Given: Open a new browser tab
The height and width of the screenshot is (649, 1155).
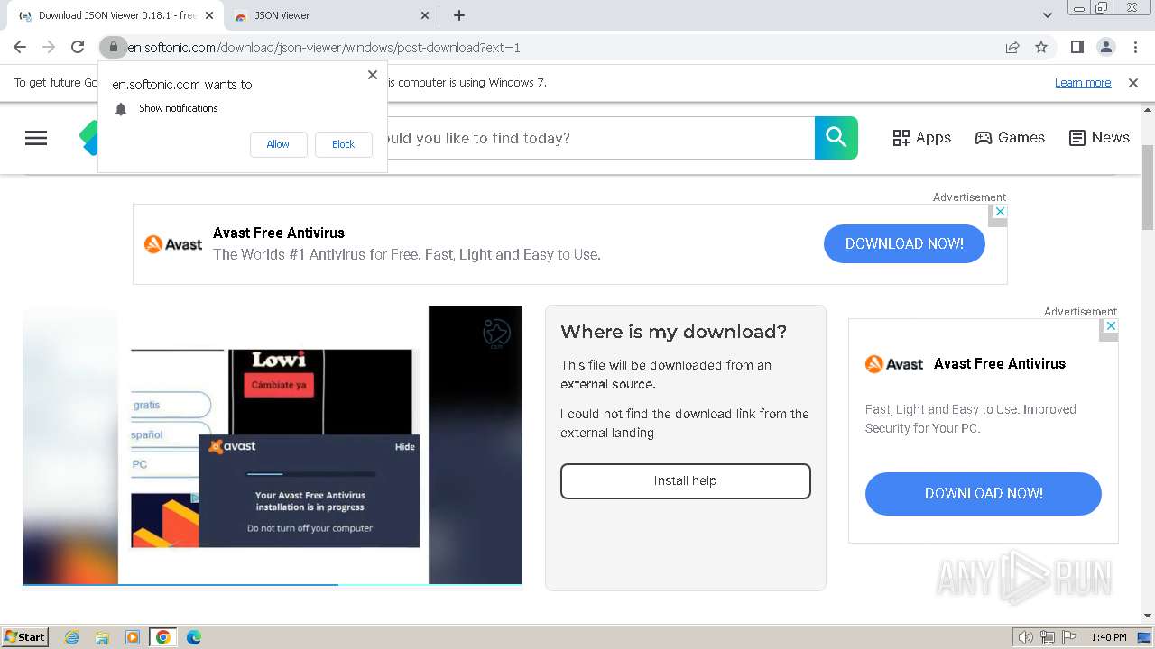Looking at the screenshot, I should (x=459, y=15).
